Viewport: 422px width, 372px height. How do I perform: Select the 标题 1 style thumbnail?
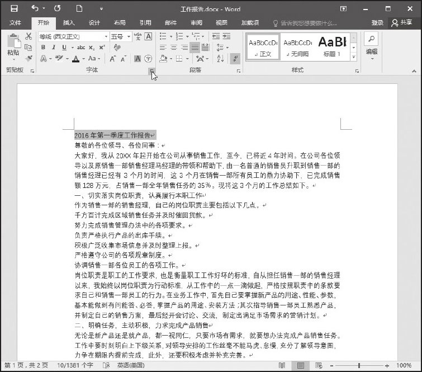tap(333, 45)
